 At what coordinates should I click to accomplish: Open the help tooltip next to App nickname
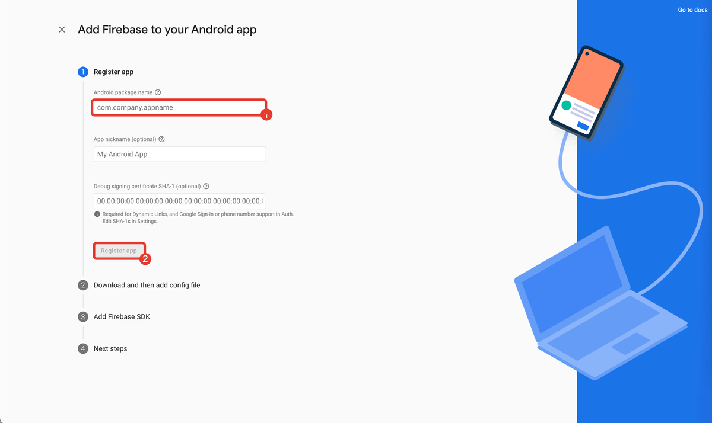click(x=161, y=139)
